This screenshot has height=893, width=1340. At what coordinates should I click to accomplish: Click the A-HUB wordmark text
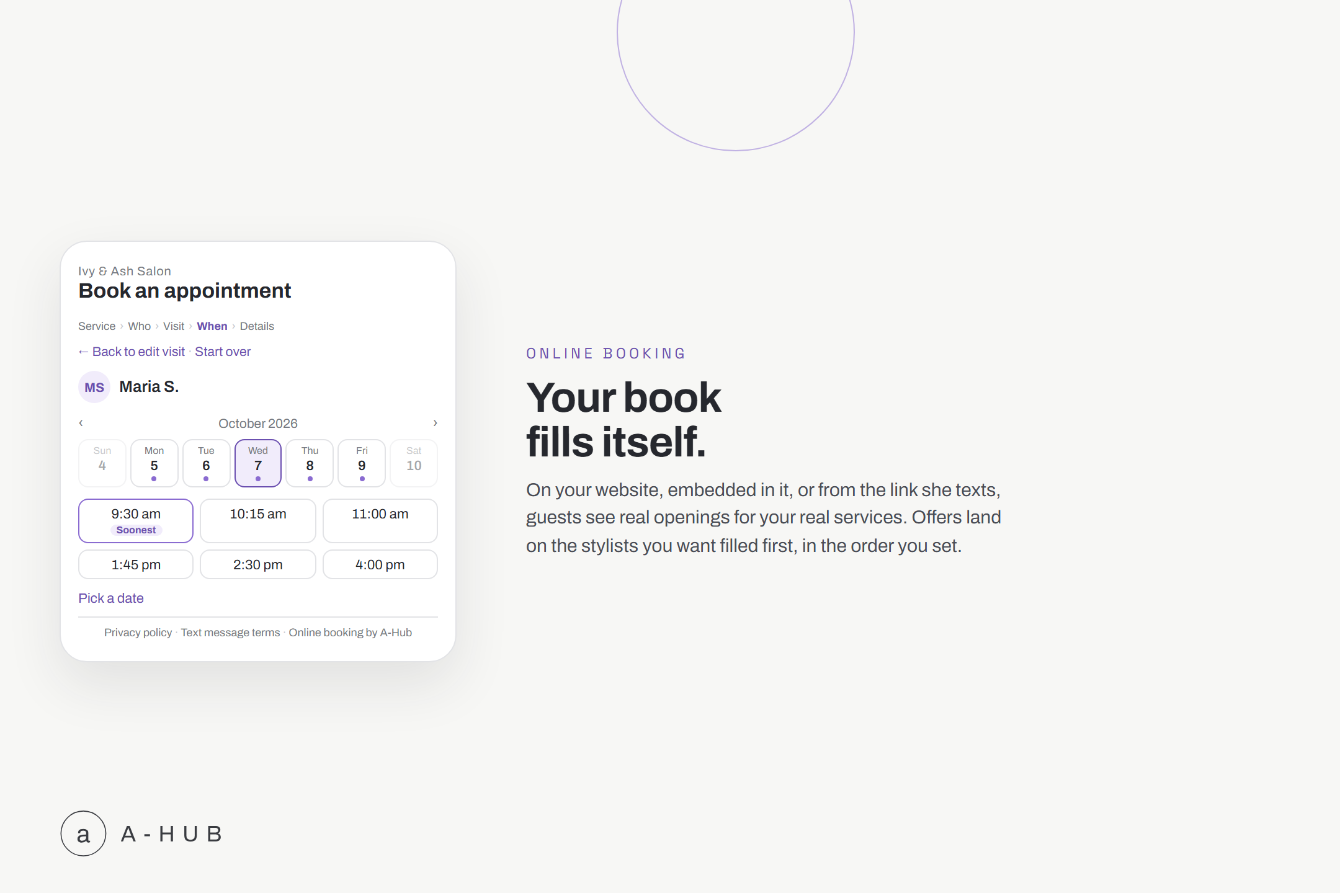coord(172,834)
